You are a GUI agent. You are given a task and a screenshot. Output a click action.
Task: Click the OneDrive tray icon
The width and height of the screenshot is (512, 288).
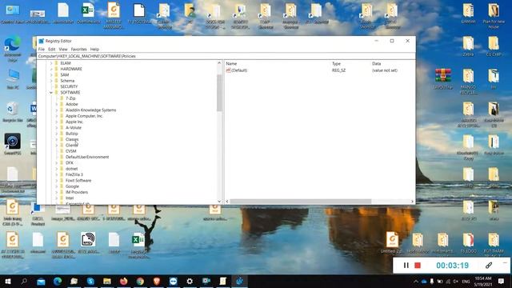click(x=424, y=282)
